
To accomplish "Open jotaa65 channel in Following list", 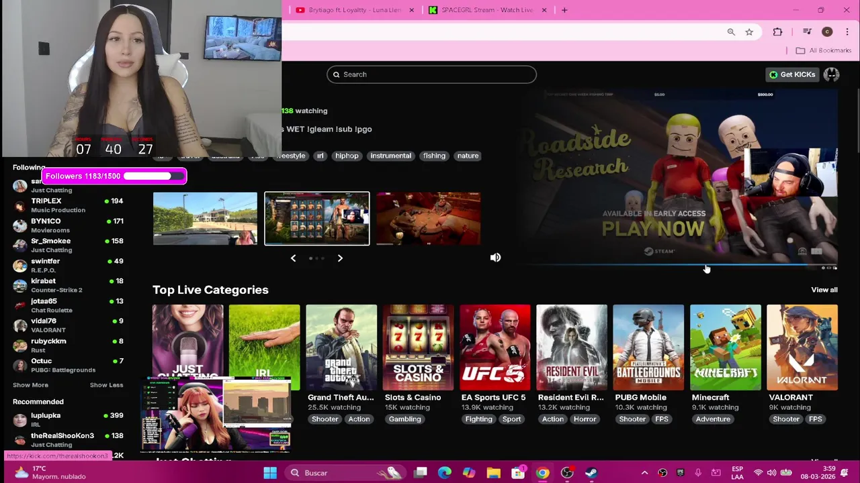I will 67,305.
